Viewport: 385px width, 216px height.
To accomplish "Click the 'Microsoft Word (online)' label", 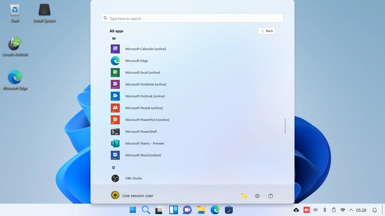I will point(143,155).
